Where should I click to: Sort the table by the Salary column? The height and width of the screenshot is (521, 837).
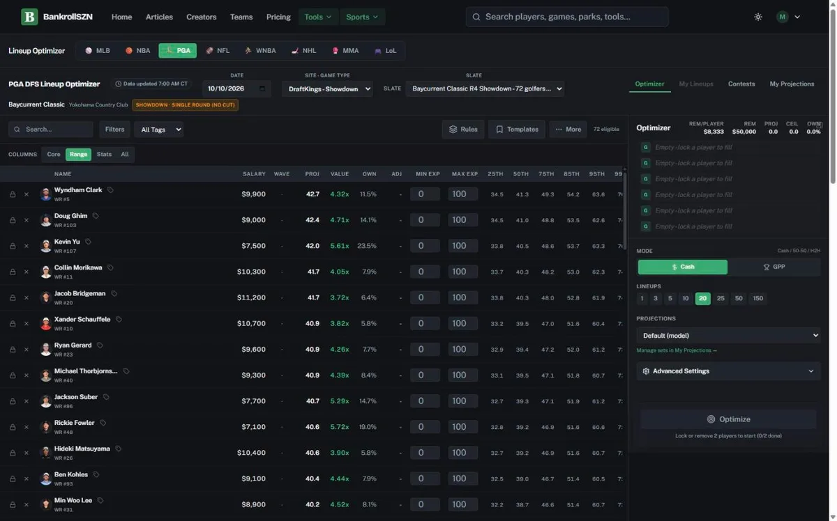[x=254, y=173]
